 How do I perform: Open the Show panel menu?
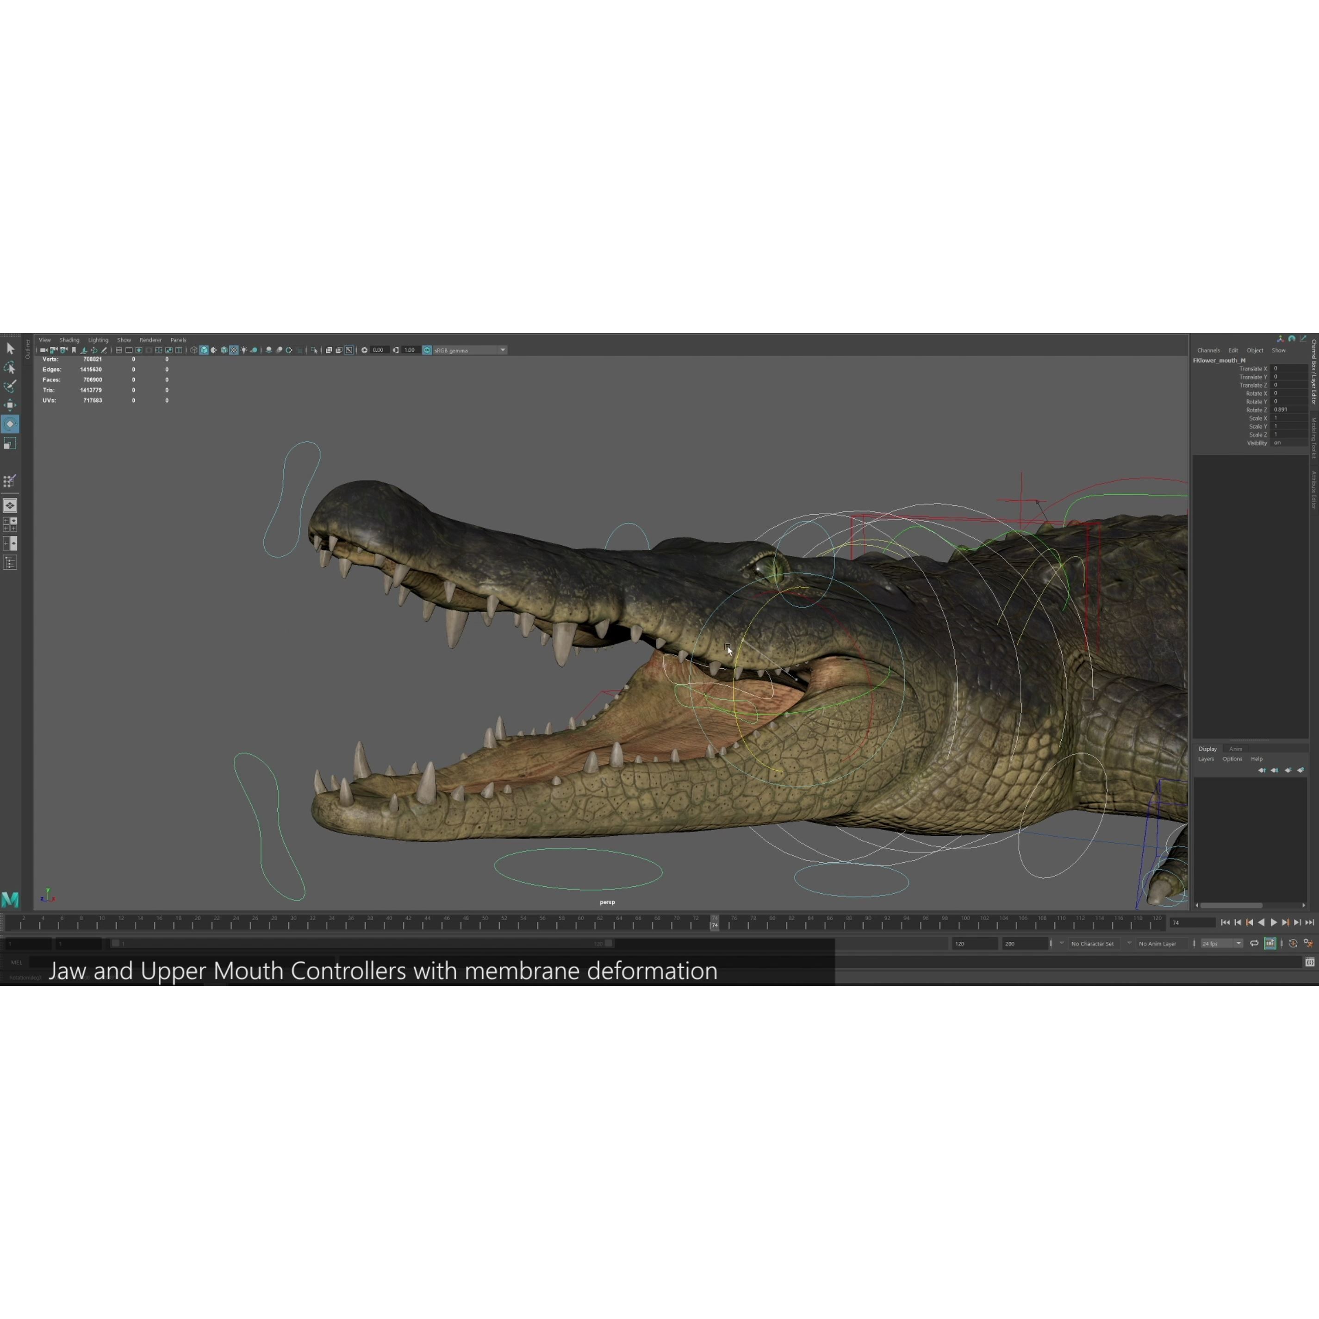(124, 340)
